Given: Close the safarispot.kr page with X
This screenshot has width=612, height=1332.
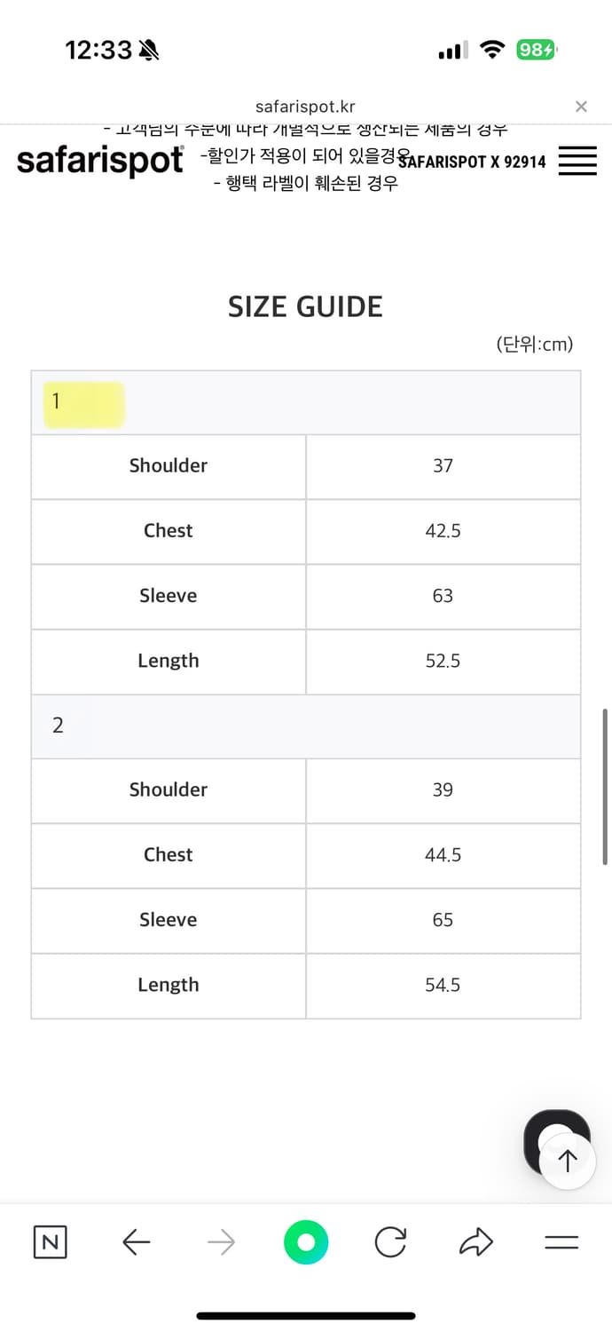Looking at the screenshot, I should pos(581,107).
